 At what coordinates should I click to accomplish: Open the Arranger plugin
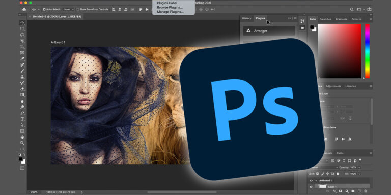pos(269,31)
